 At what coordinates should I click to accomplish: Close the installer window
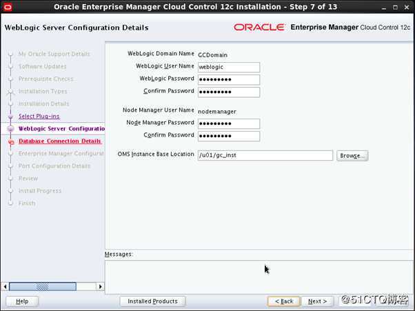(407, 8)
